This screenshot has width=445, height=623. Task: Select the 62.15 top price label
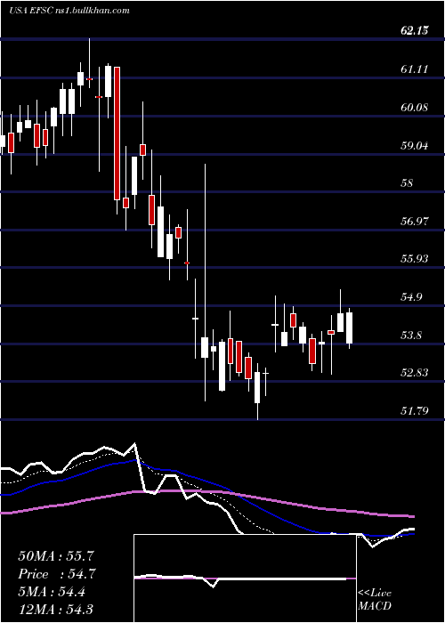414,31
